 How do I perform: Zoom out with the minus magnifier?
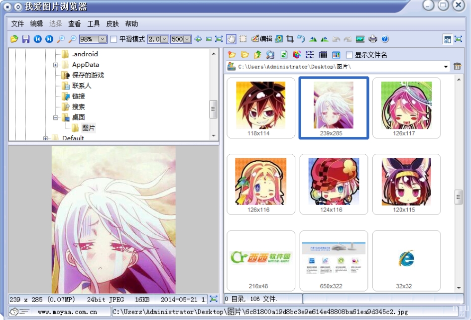click(x=72, y=39)
